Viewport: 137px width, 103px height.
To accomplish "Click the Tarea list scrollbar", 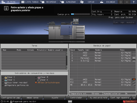I will point(67,61).
